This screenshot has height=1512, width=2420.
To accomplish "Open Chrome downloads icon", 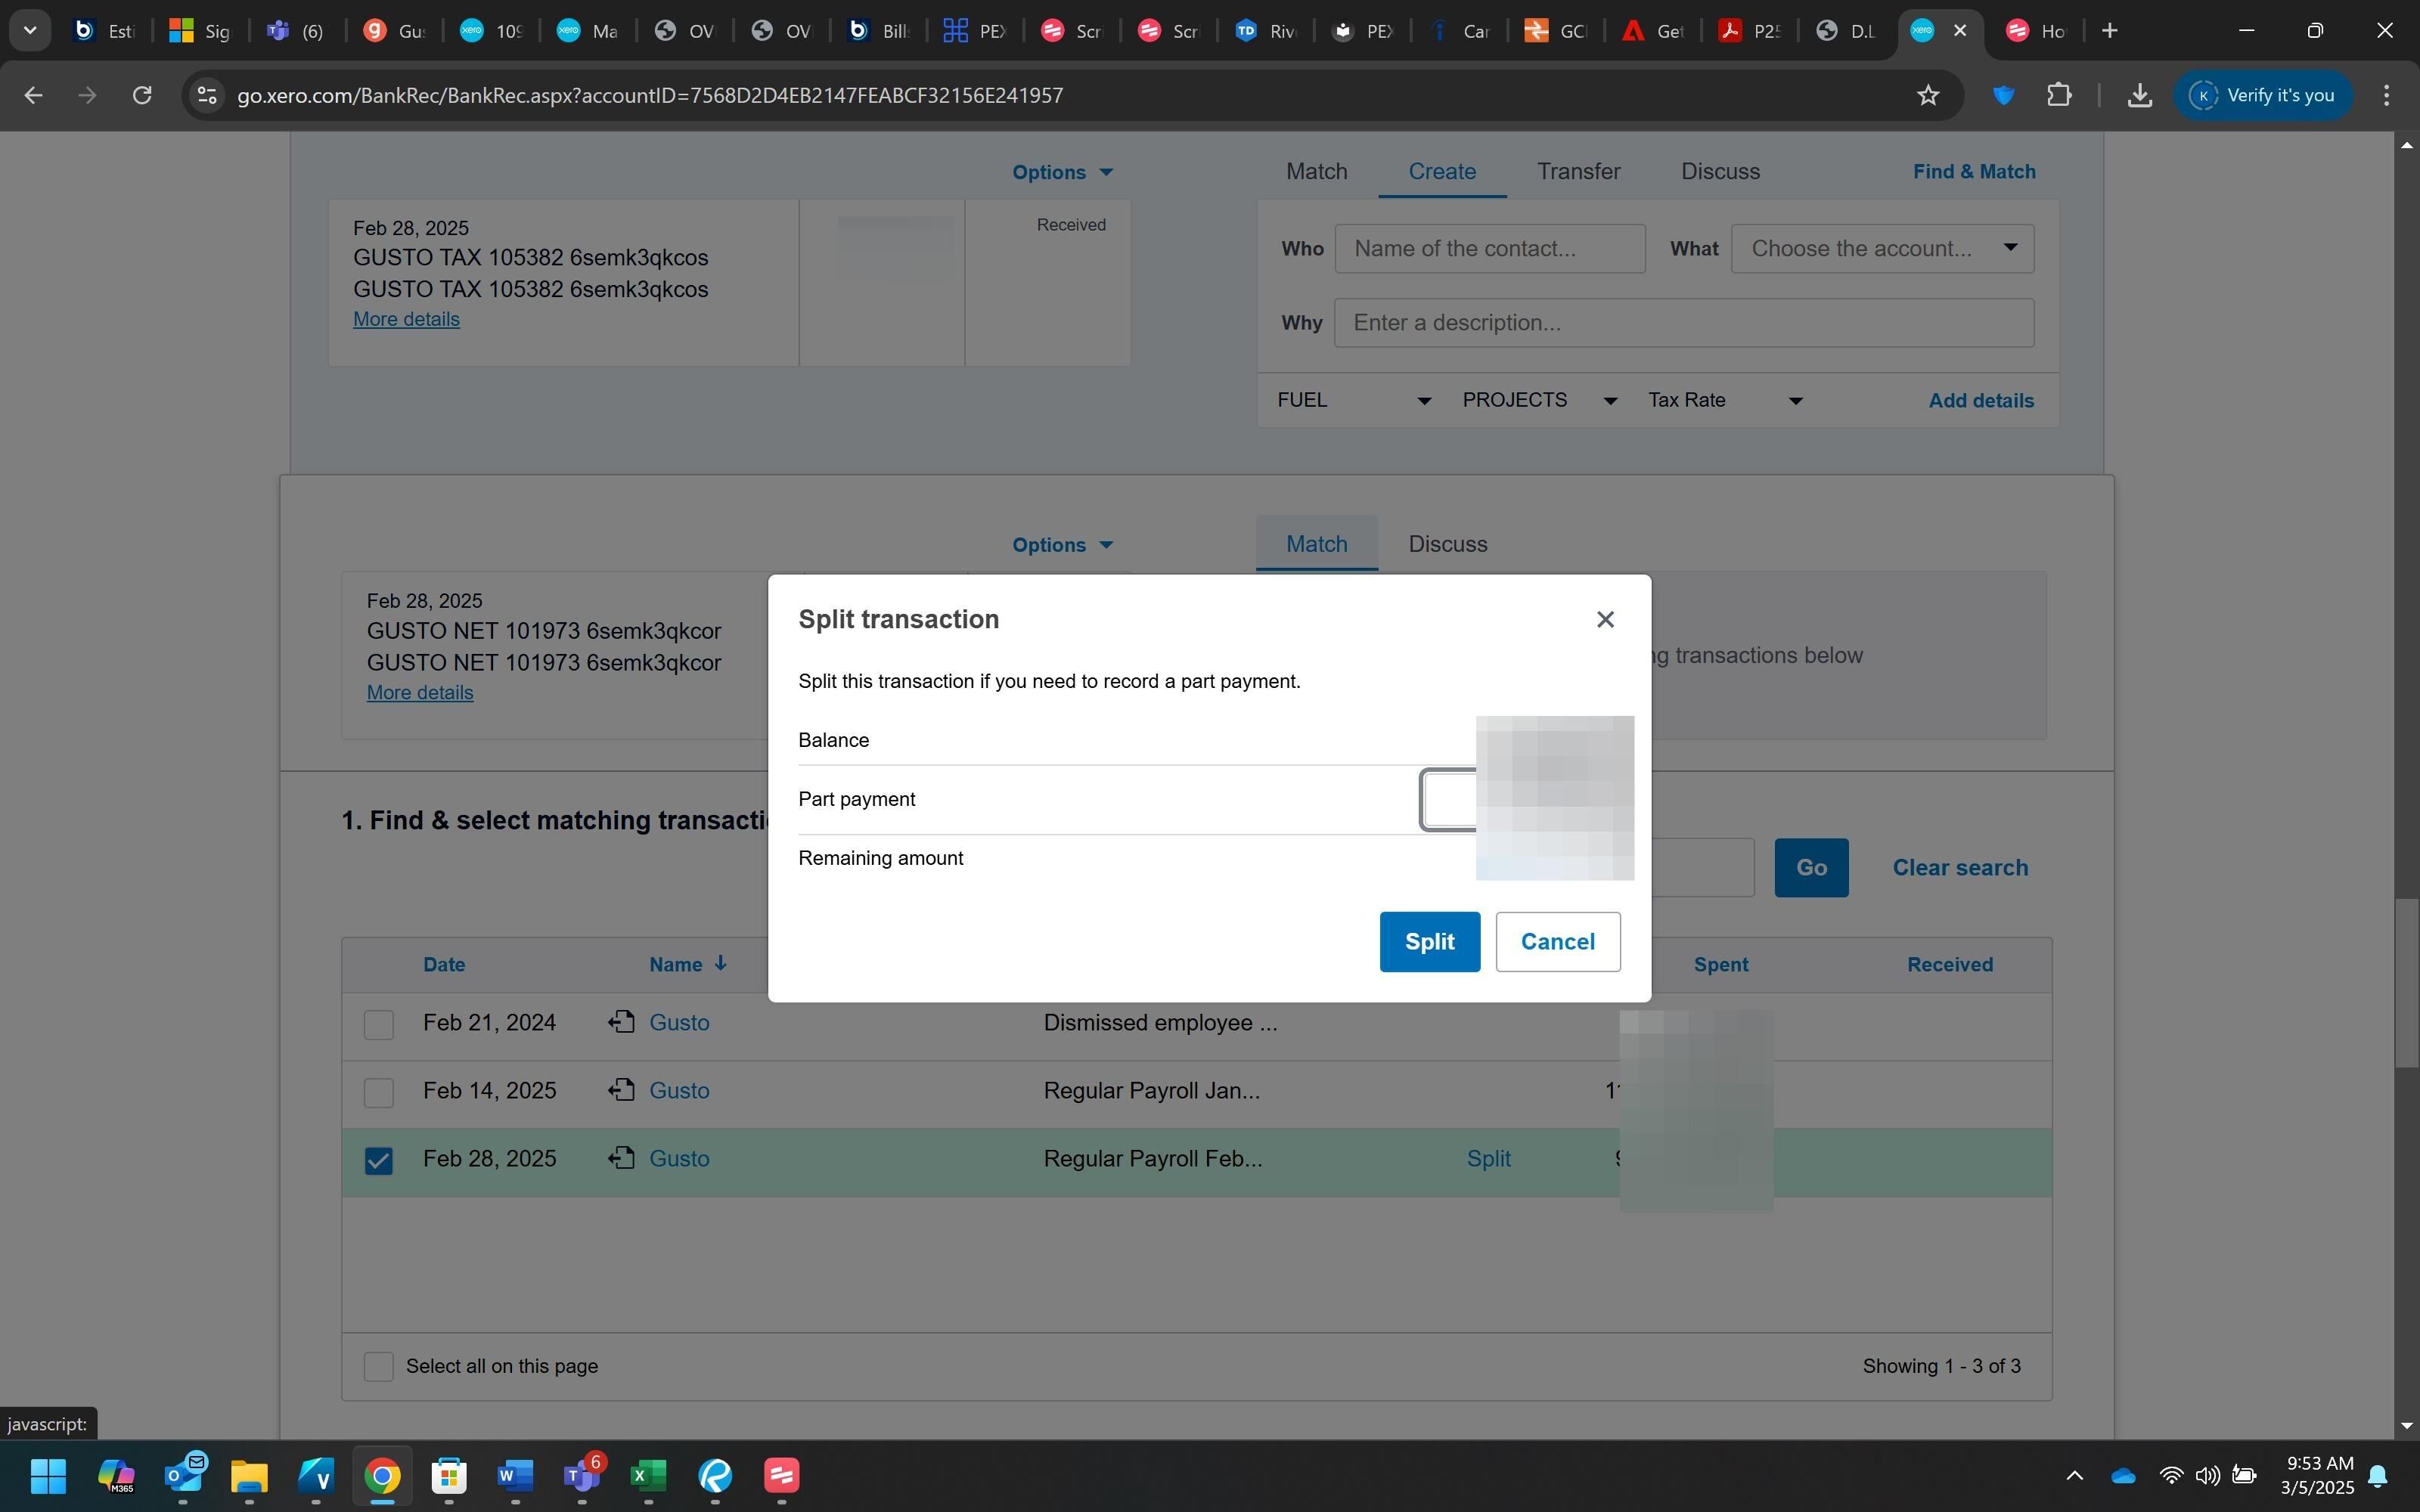I will point(2139,95).
